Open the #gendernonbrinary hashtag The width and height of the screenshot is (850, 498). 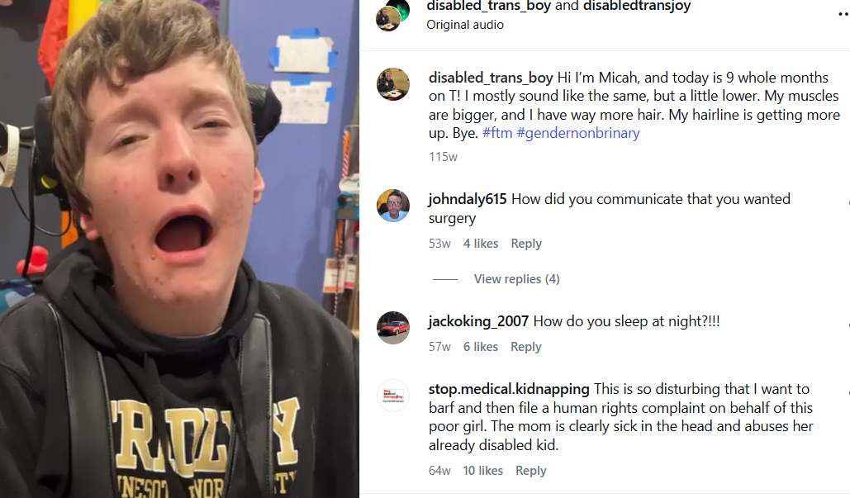point(578,133)
